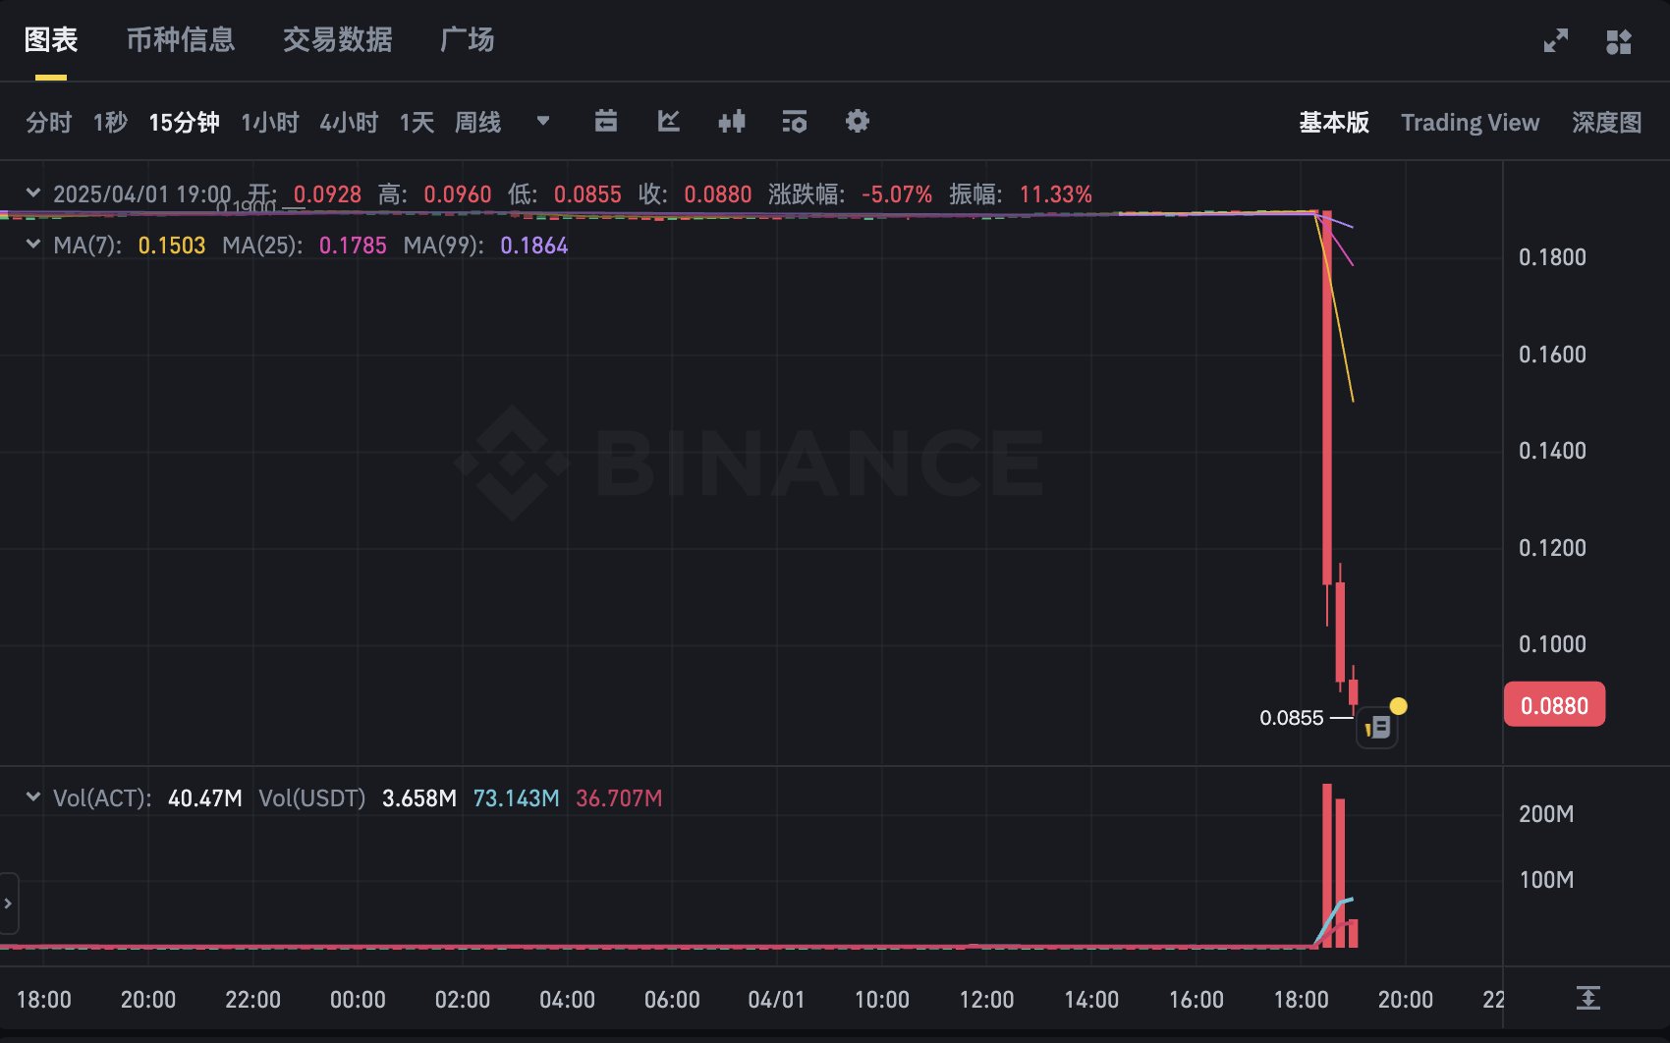1670x1043 pixels.
Task: Expand more time intervals dropdown arrow
Action: (543, 122)
